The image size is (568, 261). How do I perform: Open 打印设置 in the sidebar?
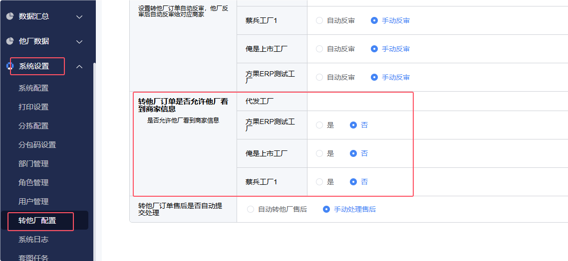coord(33,107)
